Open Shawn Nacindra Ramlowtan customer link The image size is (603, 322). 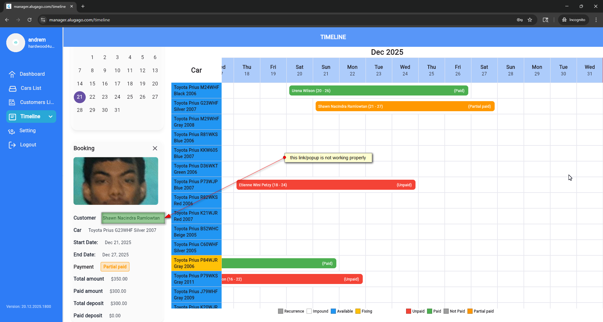pos(131,218)
